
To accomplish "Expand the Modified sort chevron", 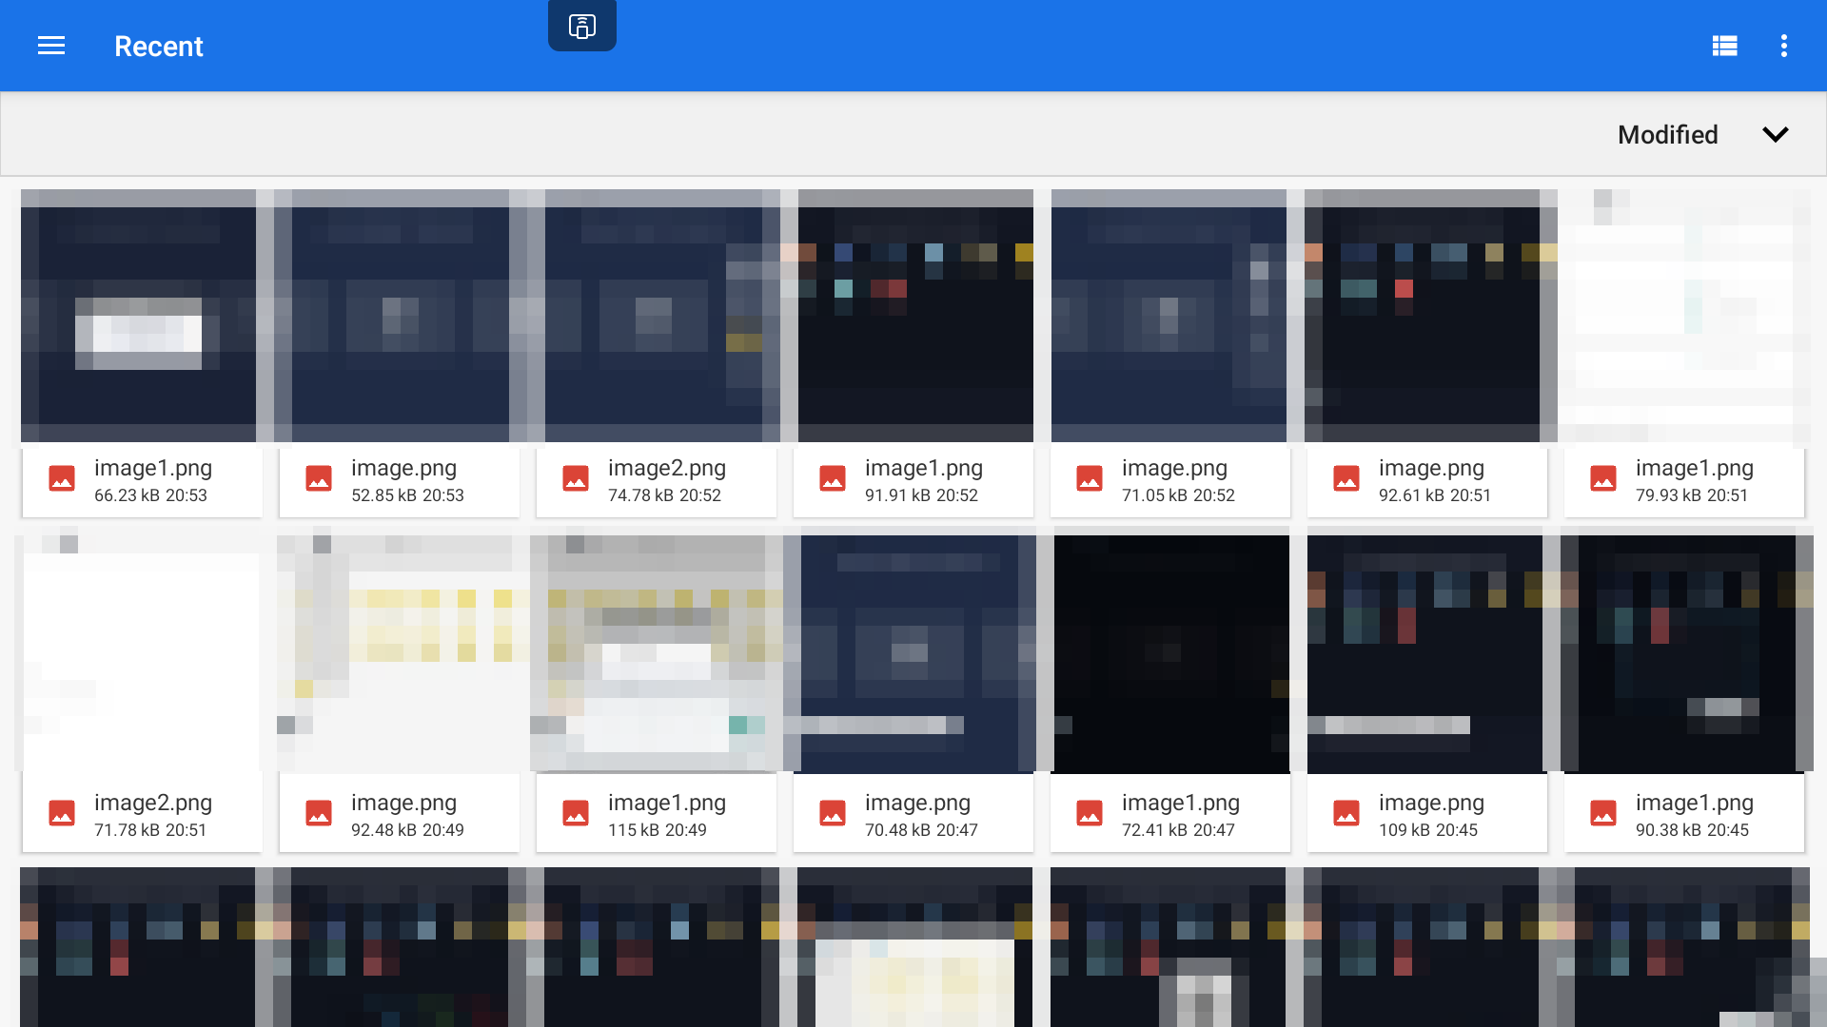I will tap(1776, 134).
